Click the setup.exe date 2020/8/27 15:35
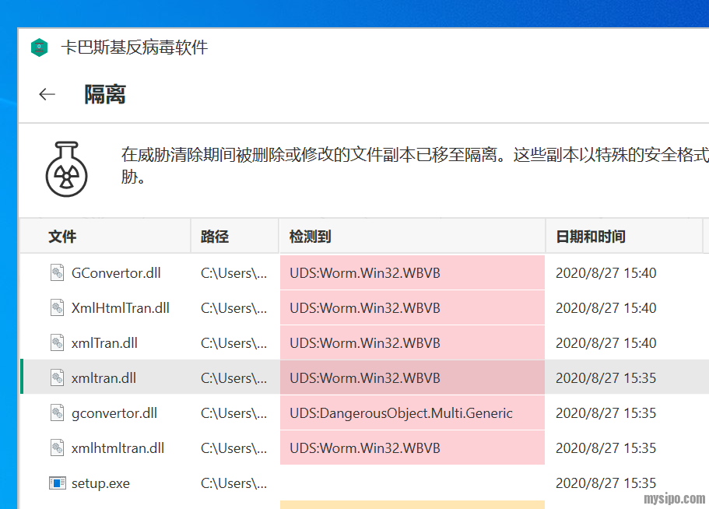709x509 pixels. click(605, 483)
